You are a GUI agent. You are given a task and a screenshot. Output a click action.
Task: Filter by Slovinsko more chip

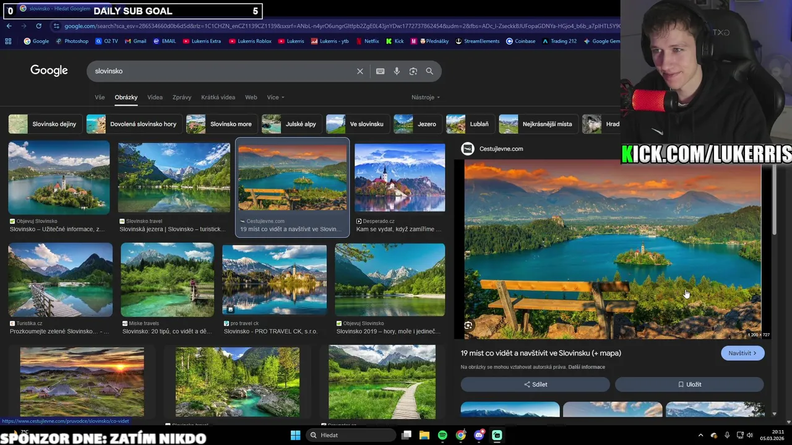221,124
